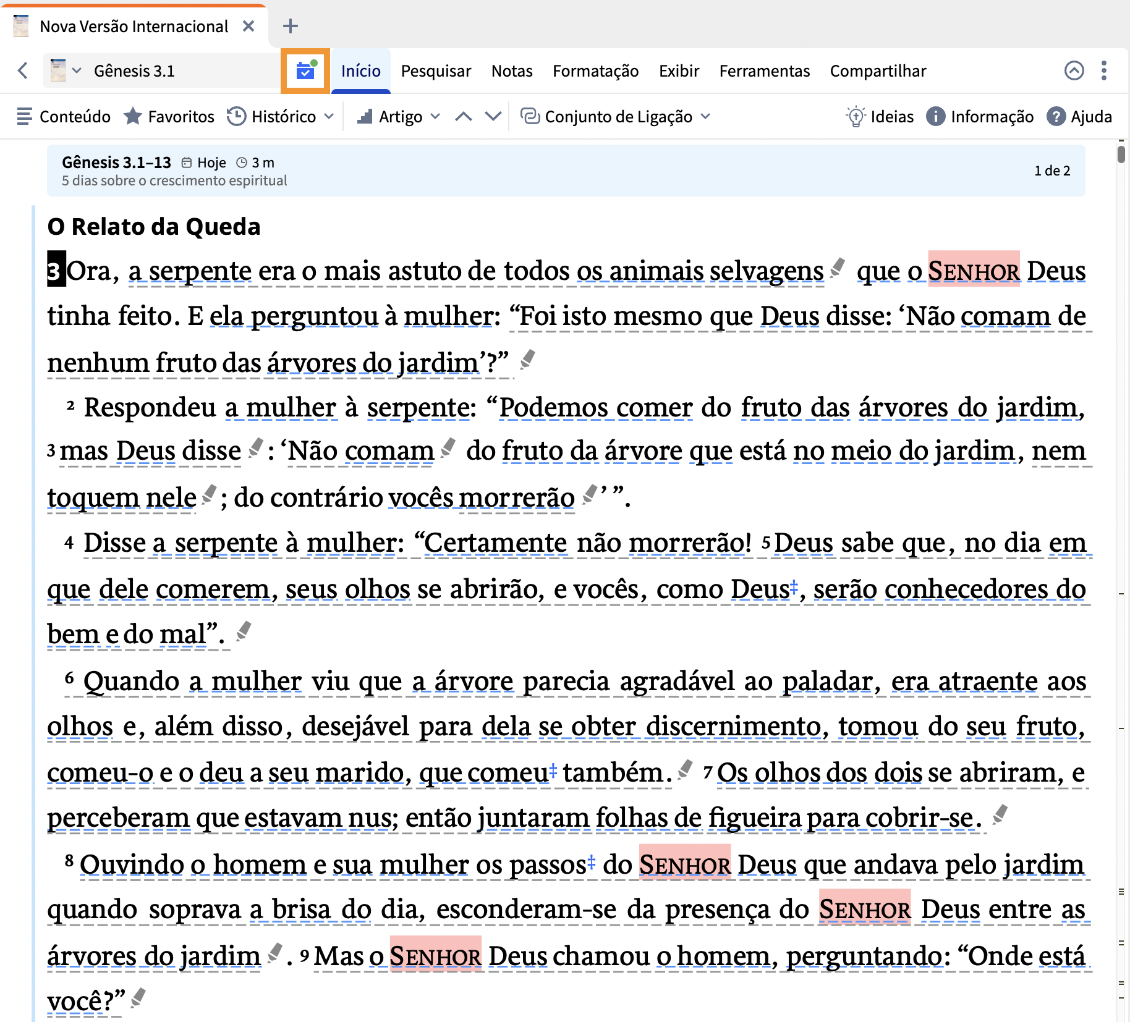Viewport: 1130px width, 1022px height.
Task: Go to next article (down arrow)
Action: pos(493,117)
